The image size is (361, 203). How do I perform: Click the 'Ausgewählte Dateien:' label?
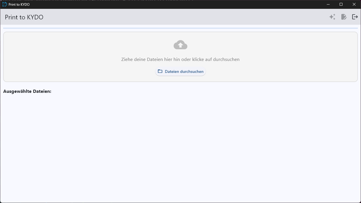tap(27, 91)
